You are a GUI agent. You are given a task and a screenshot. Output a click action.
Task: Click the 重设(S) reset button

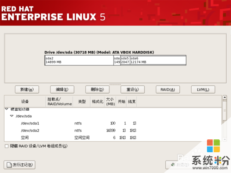click(133, 89)
